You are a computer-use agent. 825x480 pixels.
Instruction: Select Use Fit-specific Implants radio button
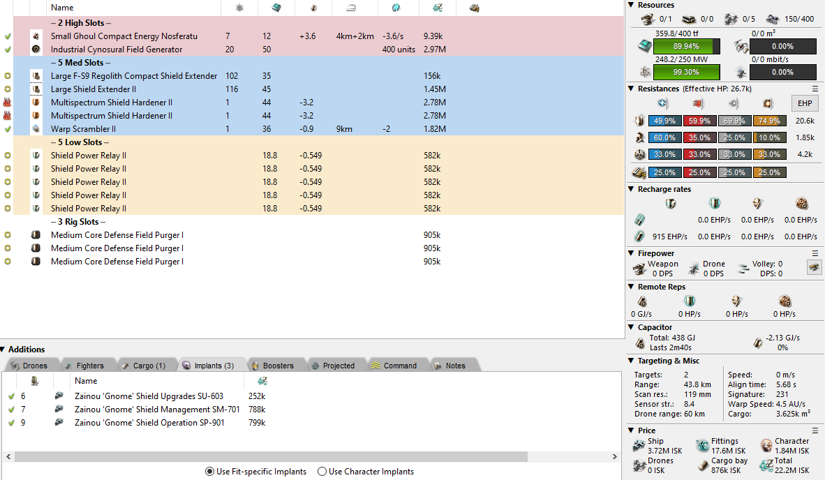(209, 472)
